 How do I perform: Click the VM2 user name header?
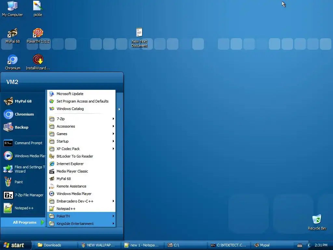click(12, 82)
